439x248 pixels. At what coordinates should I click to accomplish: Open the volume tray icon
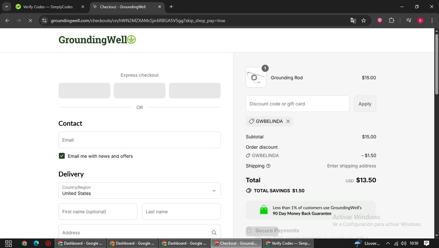pos(404,243)
